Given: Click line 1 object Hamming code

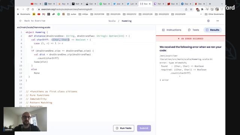Looking at the screenshot, I should [37, 32].
